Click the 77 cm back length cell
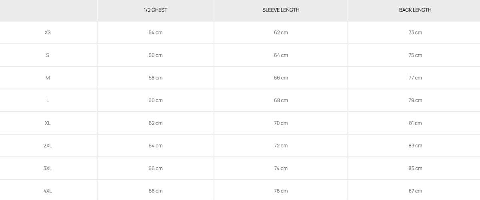 click(415, 78)
